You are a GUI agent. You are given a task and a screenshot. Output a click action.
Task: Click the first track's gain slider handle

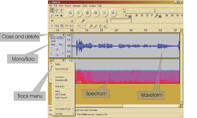point(57,49)
